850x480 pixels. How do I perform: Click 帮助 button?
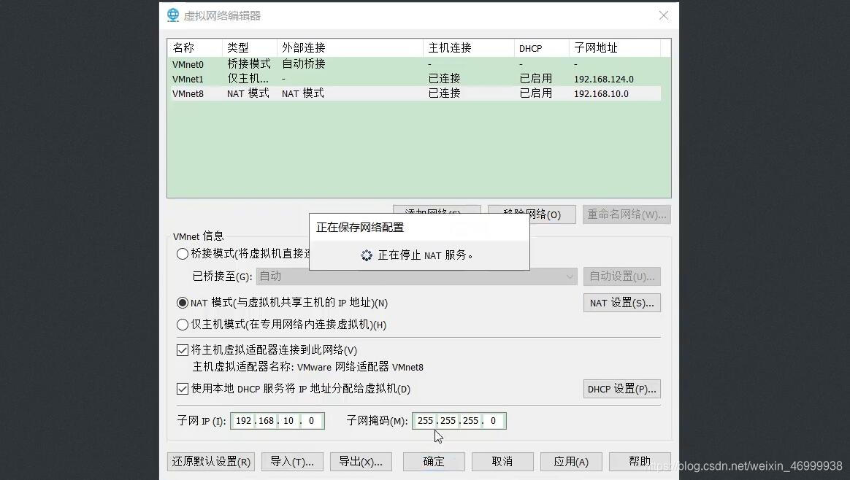[640, 462]
